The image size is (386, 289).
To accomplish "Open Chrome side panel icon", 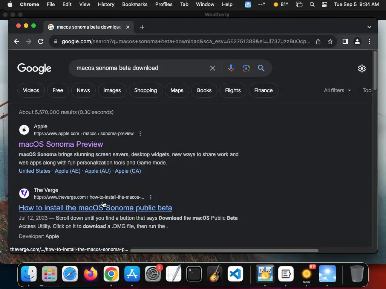I will pyautogui.click(x=345, y=41).
